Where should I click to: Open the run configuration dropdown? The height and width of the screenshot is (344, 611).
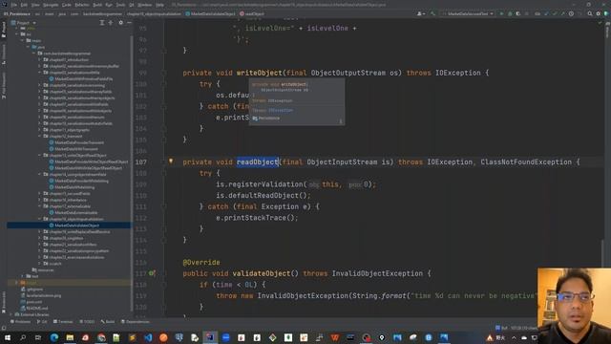[x=468, y=13]
